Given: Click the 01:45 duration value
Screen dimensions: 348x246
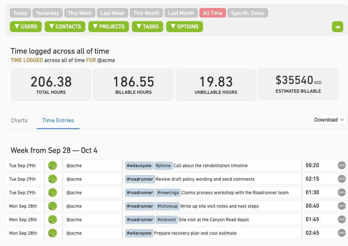Looking at the screenshot, I should [x=312, y=220].
